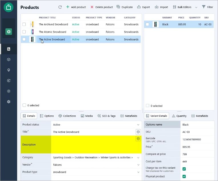Select The Active Snowboard checkbox
Image resolution: width=218 pixels, height=181 pixels.
click(x=24, y=39)
